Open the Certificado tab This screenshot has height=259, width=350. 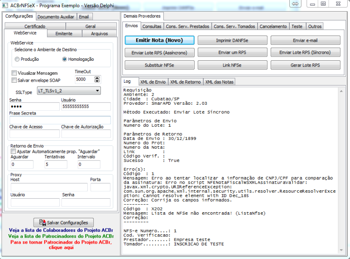(35, 26)
